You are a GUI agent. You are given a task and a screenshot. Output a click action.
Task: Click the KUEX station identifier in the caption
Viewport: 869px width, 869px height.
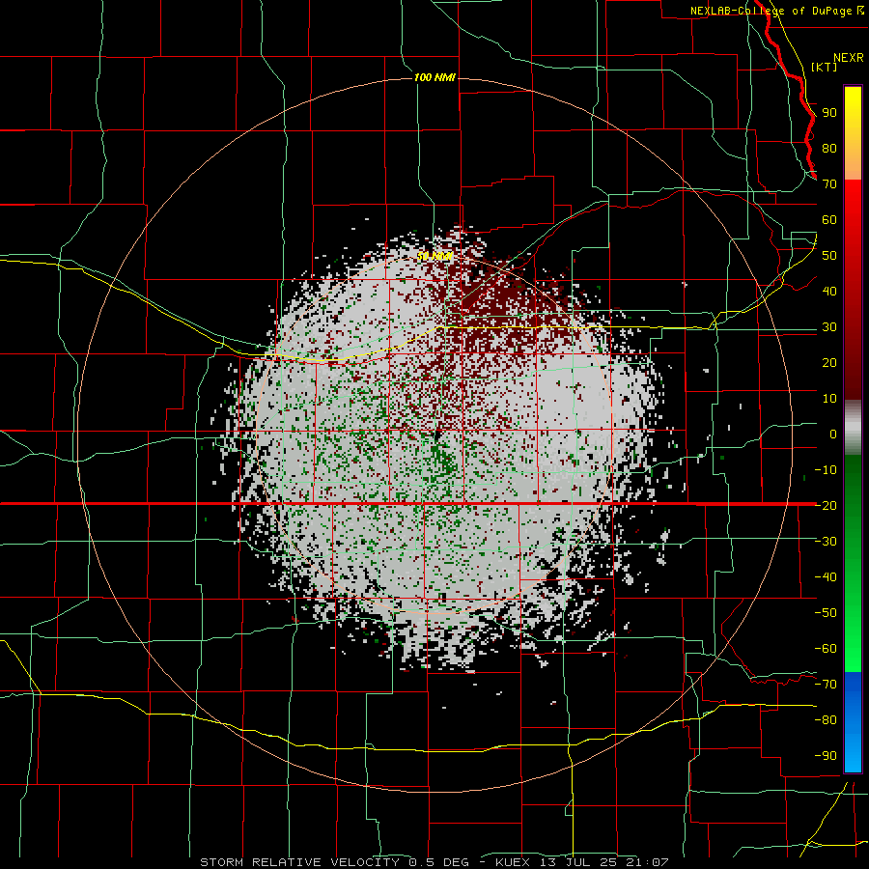(512, 862)
